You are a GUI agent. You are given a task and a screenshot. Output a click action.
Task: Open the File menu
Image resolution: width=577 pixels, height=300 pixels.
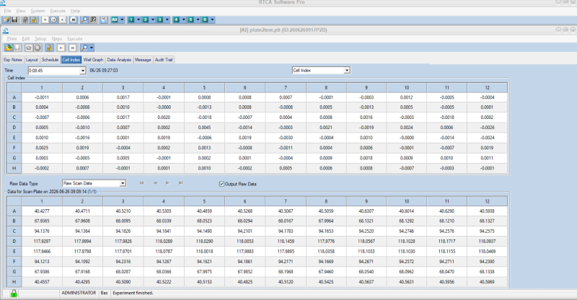click(7, 11)
